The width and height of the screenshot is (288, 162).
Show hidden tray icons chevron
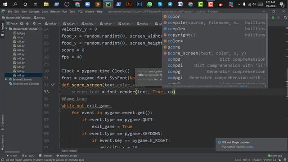239,4
